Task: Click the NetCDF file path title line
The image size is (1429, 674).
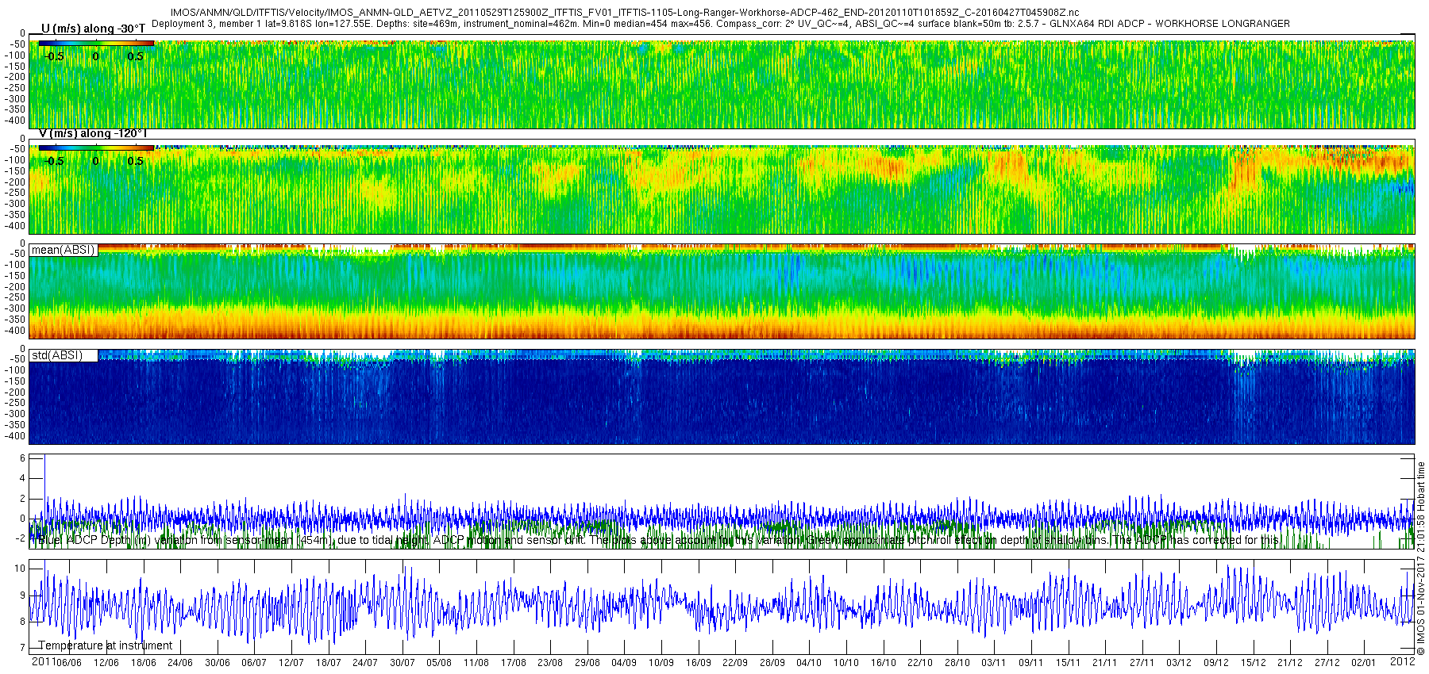Action: pyautogui.click(x=625, y=13)
